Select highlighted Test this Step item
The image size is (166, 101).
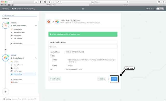tap(23, 74)
